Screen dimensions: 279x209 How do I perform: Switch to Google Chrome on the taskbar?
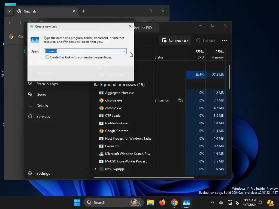(x=174, y=202)
